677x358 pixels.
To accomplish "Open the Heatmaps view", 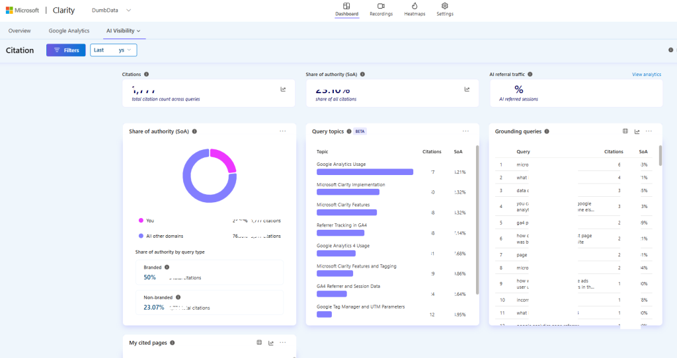I will point(415,9).
